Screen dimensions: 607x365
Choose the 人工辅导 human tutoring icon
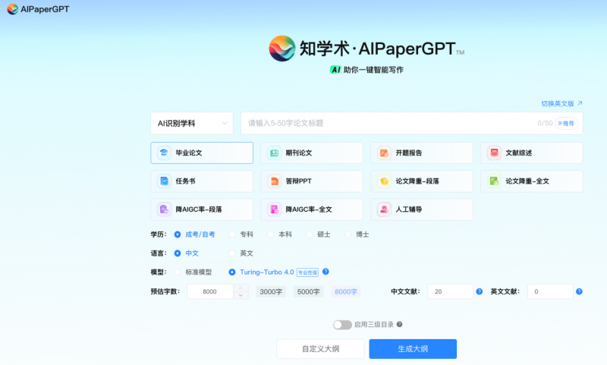(x=384, y=209)
